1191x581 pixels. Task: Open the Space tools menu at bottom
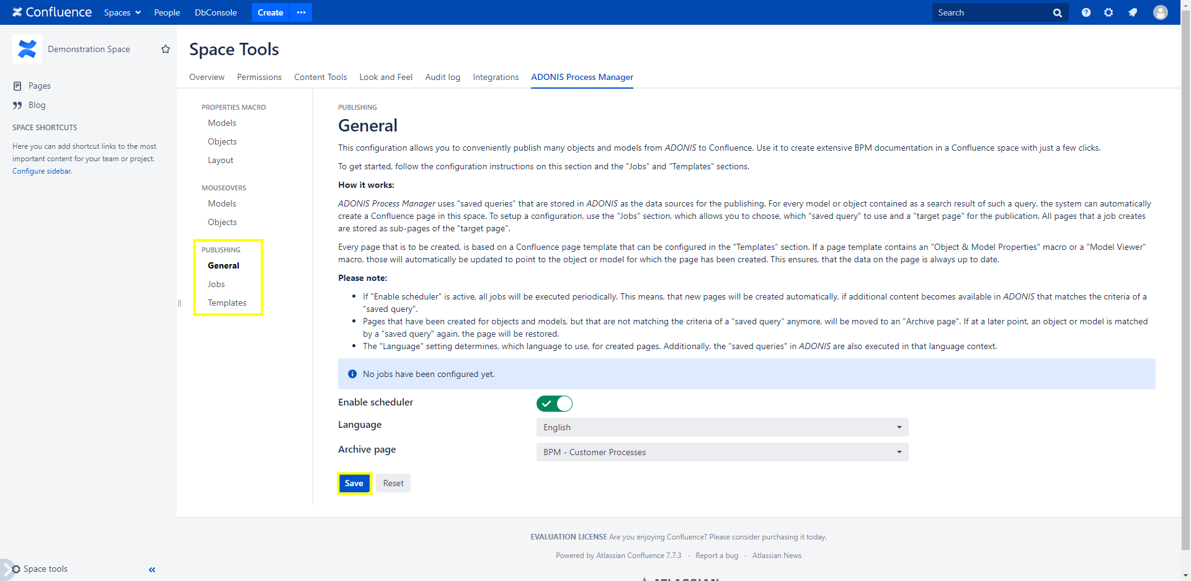40,569
